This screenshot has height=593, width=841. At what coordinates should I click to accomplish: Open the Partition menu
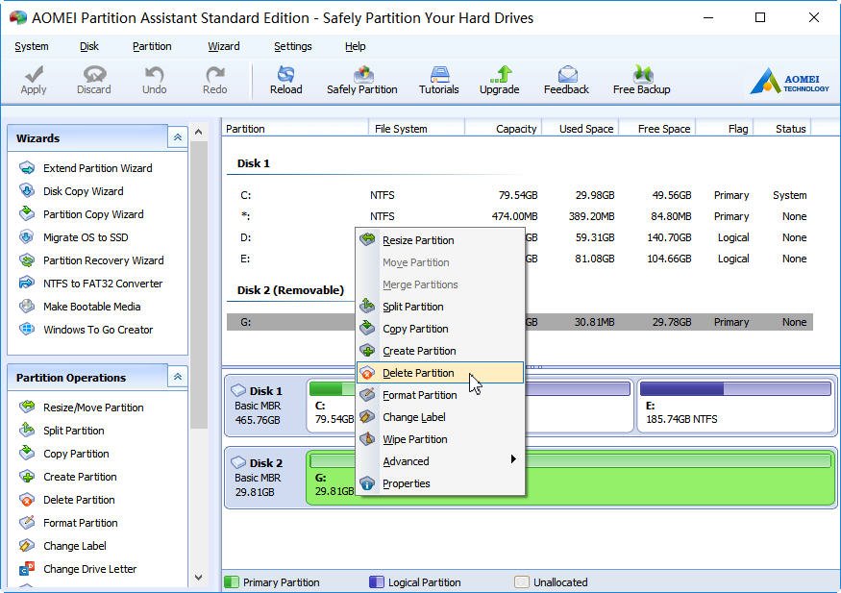pyautogui.click(x=152, y=47)
